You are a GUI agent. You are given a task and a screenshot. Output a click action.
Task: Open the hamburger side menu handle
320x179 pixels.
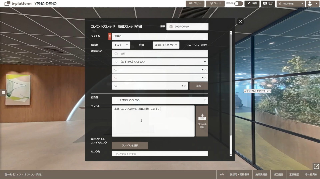3,92
